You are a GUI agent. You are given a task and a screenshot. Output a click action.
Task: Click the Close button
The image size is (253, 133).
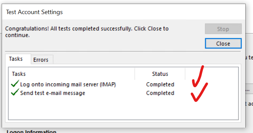(223, 43)
